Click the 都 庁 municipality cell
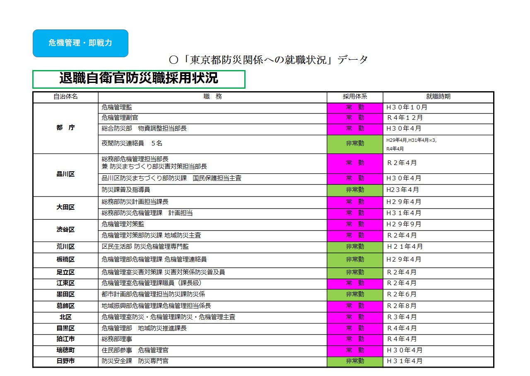530x376 pixels. pyautogui.click(x=66, y=128)
